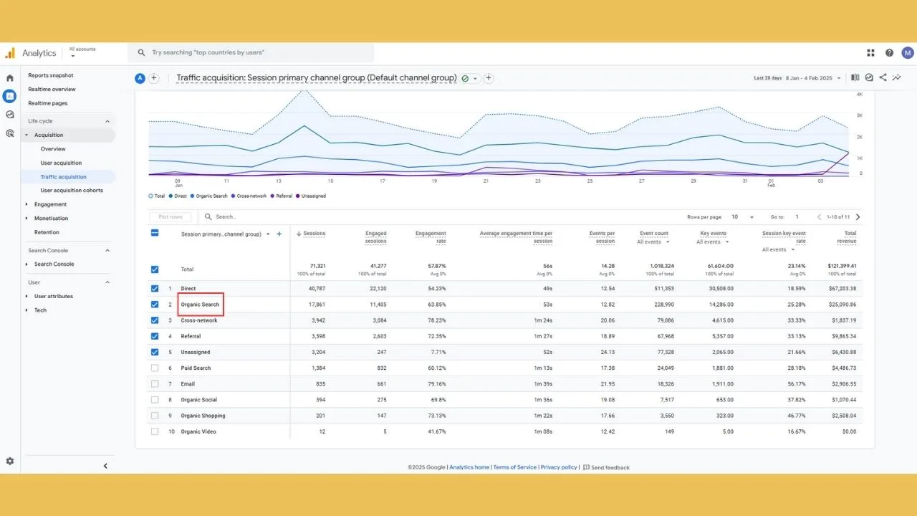Uncheck the Direct row checkbox
The height and width of the screenshot is (516, 917).
tap(155, 289)
